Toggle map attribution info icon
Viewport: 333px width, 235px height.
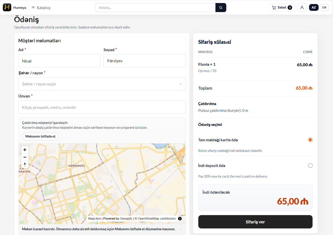tap(180, 219)
